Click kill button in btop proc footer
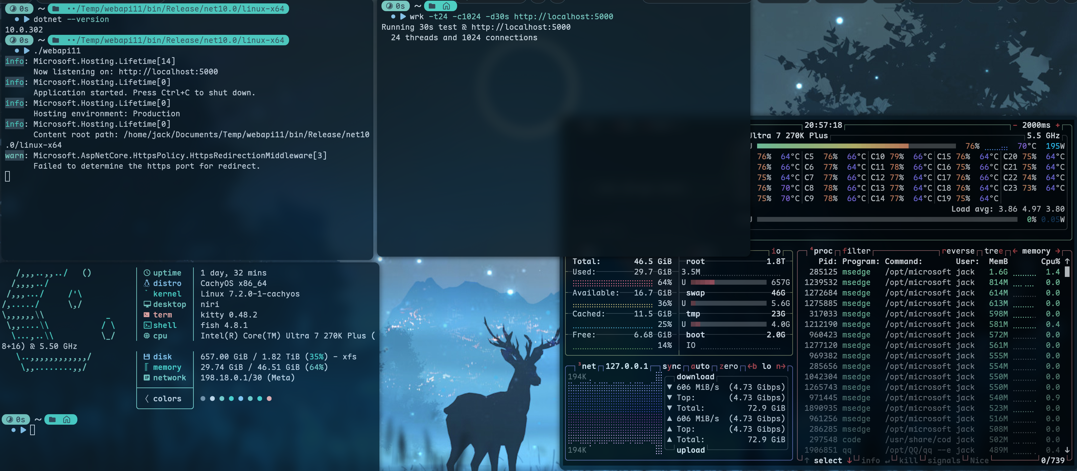The image size is (1077, 471). [x=908, y=460]
